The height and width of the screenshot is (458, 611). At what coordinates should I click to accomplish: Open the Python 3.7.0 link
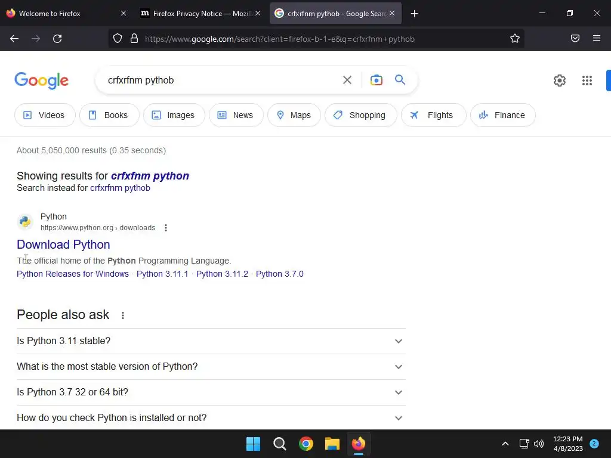point(279,274)
